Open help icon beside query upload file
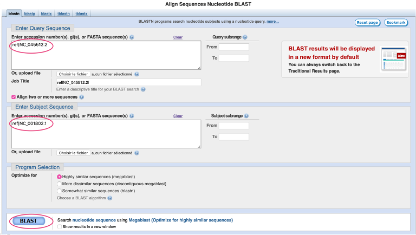416x235 pixels. [136, 74]
